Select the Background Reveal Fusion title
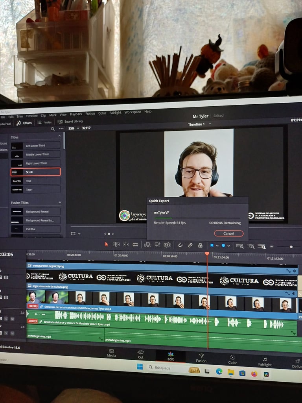This screenshot has width=302, height=403. coord(35,211)
